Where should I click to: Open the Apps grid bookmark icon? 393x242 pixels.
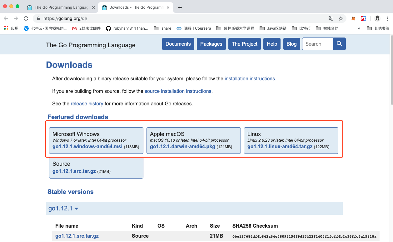tap(6, 28)
